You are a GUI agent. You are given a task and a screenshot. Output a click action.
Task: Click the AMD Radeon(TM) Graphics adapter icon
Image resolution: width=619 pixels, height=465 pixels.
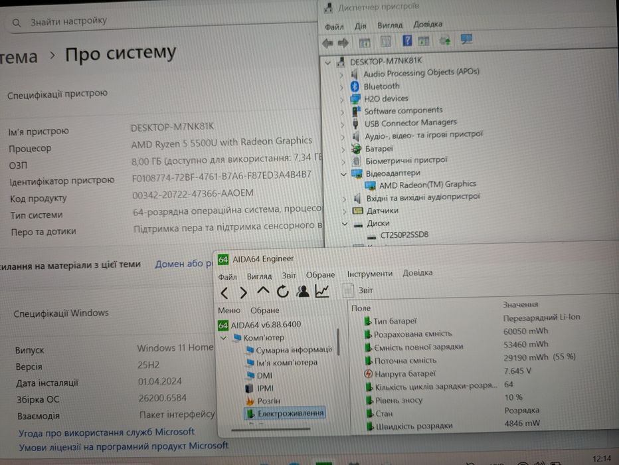click(370, 185)
